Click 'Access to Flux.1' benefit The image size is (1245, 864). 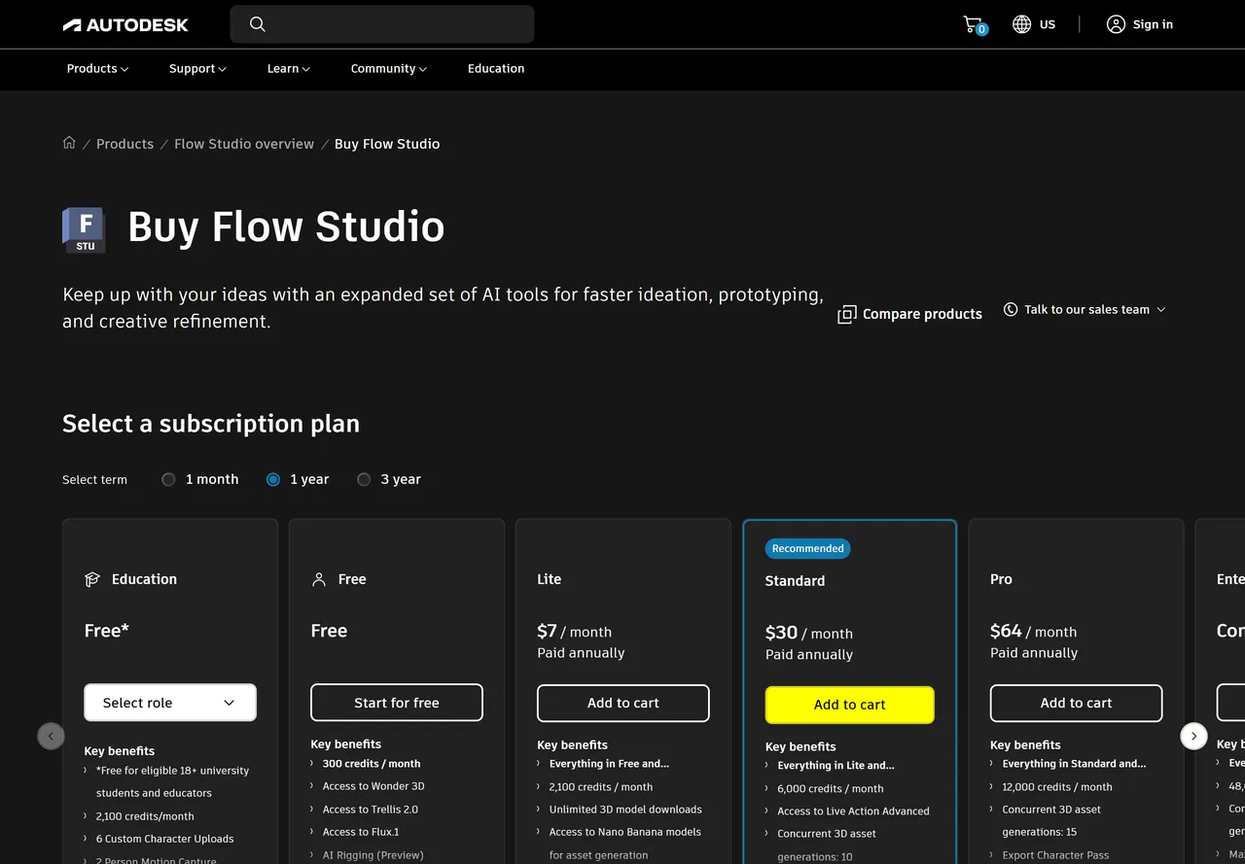[x=361, y=832]
